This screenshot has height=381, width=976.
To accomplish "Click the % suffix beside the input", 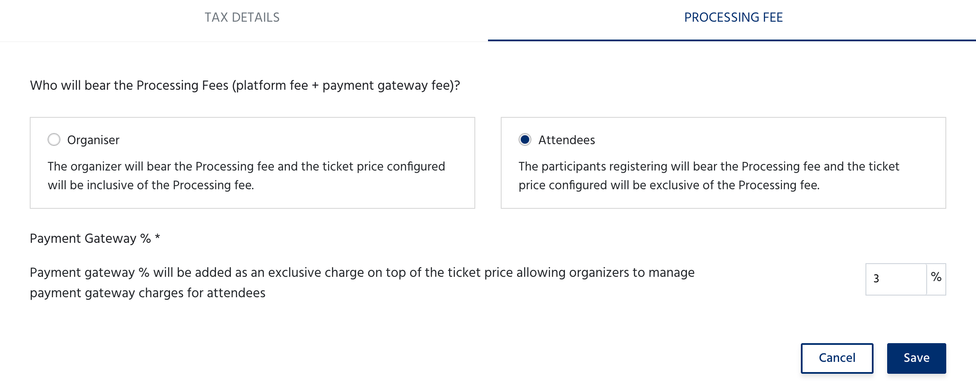I will coord(936,278).
